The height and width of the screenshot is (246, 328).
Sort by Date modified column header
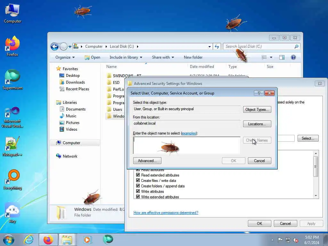(202, 67)
